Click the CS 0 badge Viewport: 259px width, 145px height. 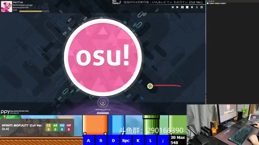[x=48, y=127]
